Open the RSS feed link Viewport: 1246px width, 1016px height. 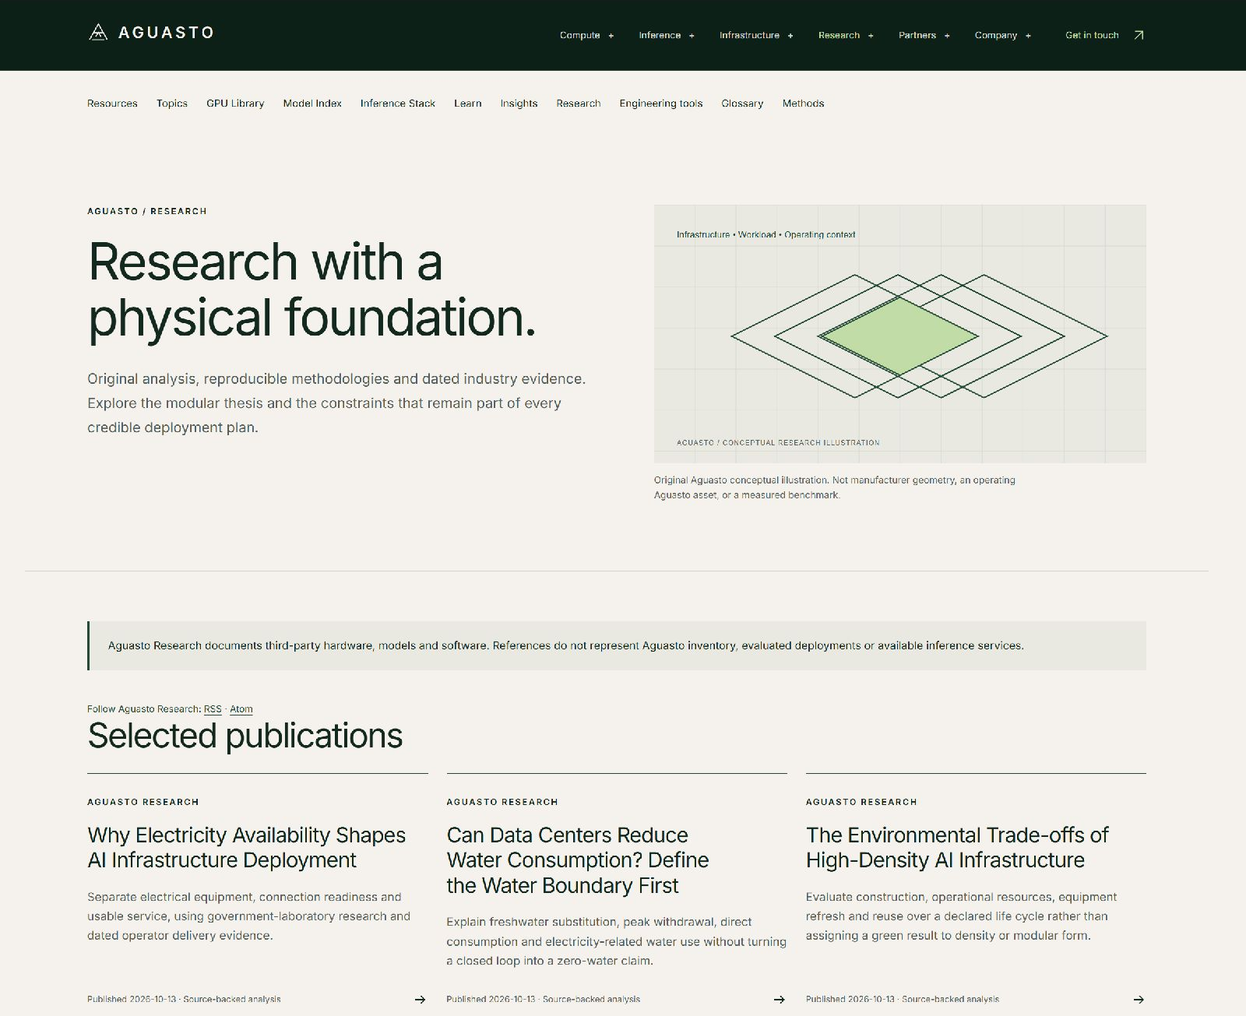pos(213,709)
